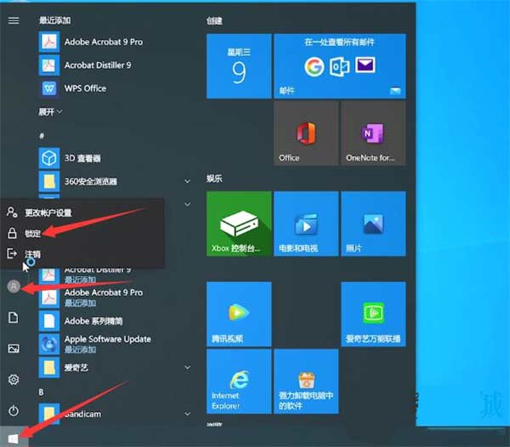Open the Pictures icon in the left rail
This screenshot has width=510, height=447.
(x=14, y=348)
